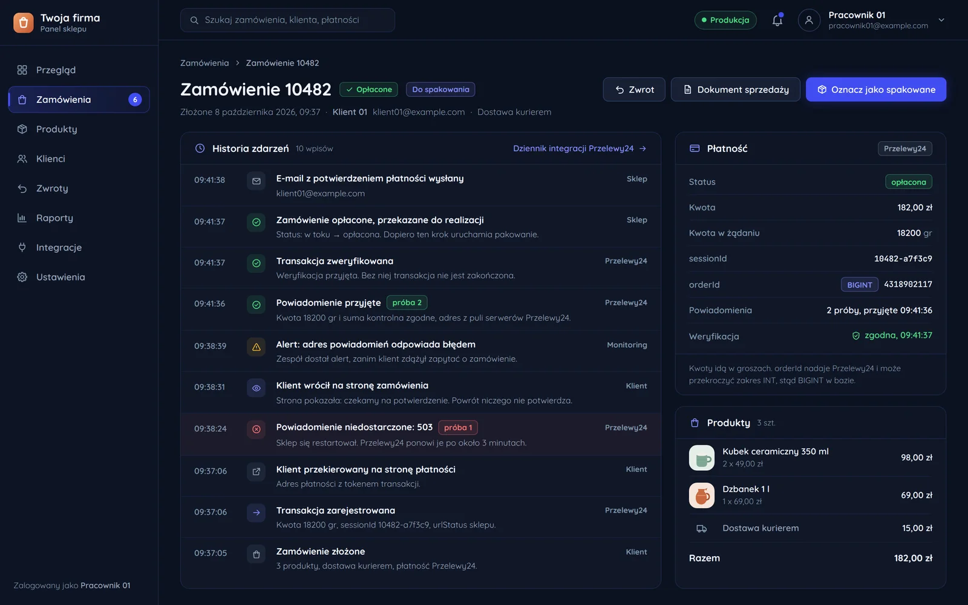Mark order with 'Oznacz jako spakowane'

coord(876,90)
